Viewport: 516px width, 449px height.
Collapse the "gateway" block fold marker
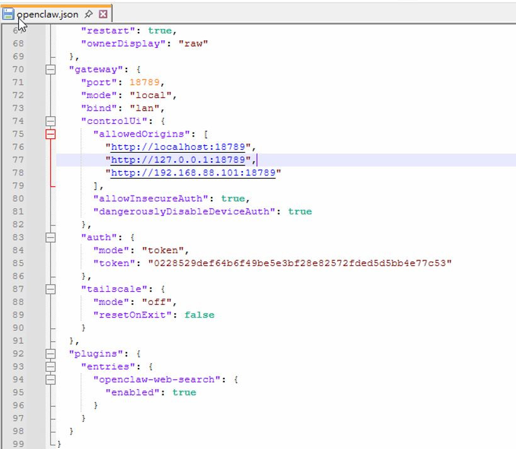(50, 69)
